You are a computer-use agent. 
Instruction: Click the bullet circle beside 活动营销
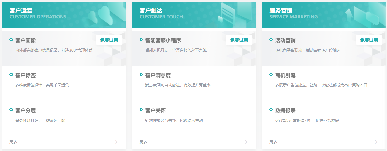[271, 40]
